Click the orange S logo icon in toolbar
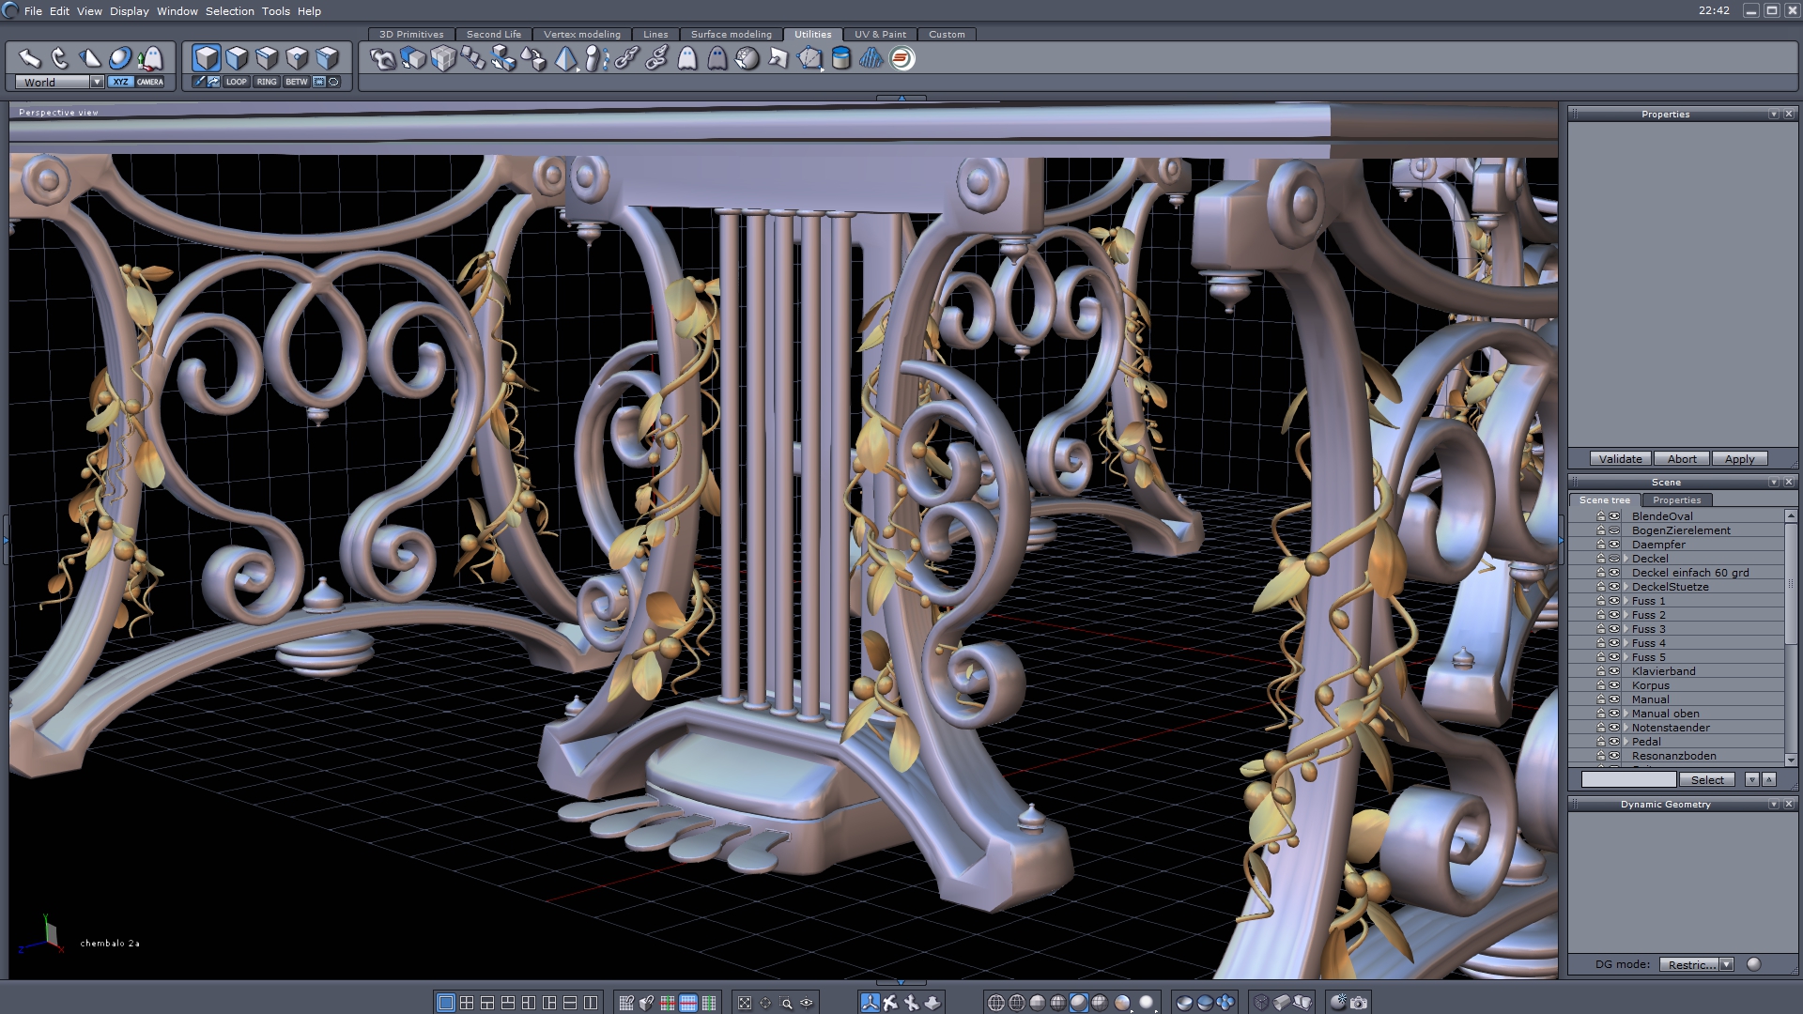The image size is (1803, 1014). [x=901, y=59]
